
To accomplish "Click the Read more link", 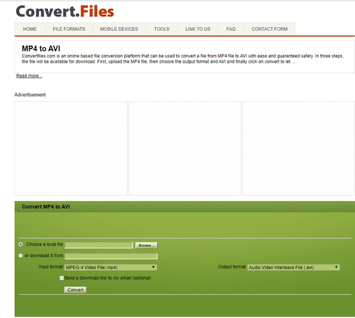I will pos(29,76).
